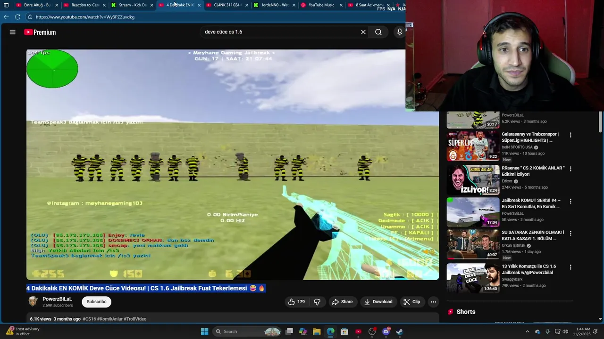
Task: Share the video
Action: point(342,302)
